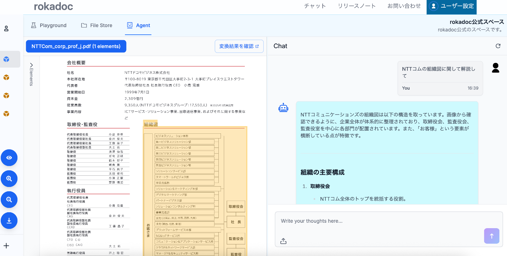Click the 組織図 heading label in PDF
Viewport: 507px width, 256px height.
pyautogui.click(x=150, y=124)
